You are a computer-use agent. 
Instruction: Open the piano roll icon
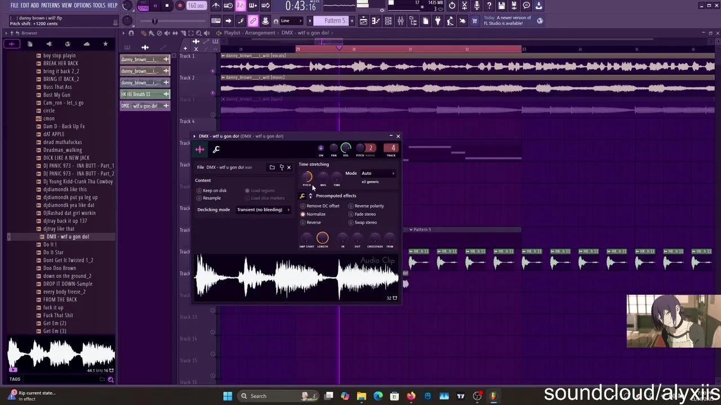pyautogui.click(x=376, y=21)
